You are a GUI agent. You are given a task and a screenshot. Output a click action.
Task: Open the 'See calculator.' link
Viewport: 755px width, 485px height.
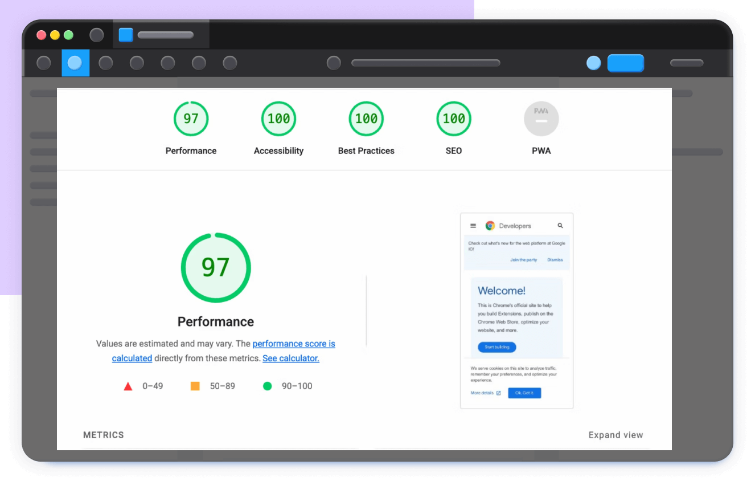[290, 358]
